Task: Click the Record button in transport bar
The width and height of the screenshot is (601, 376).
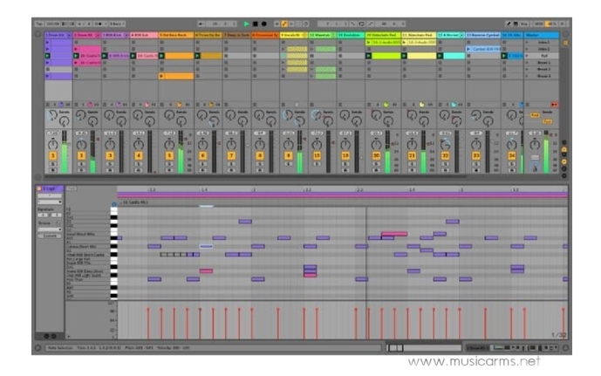Action: point(263,24)
